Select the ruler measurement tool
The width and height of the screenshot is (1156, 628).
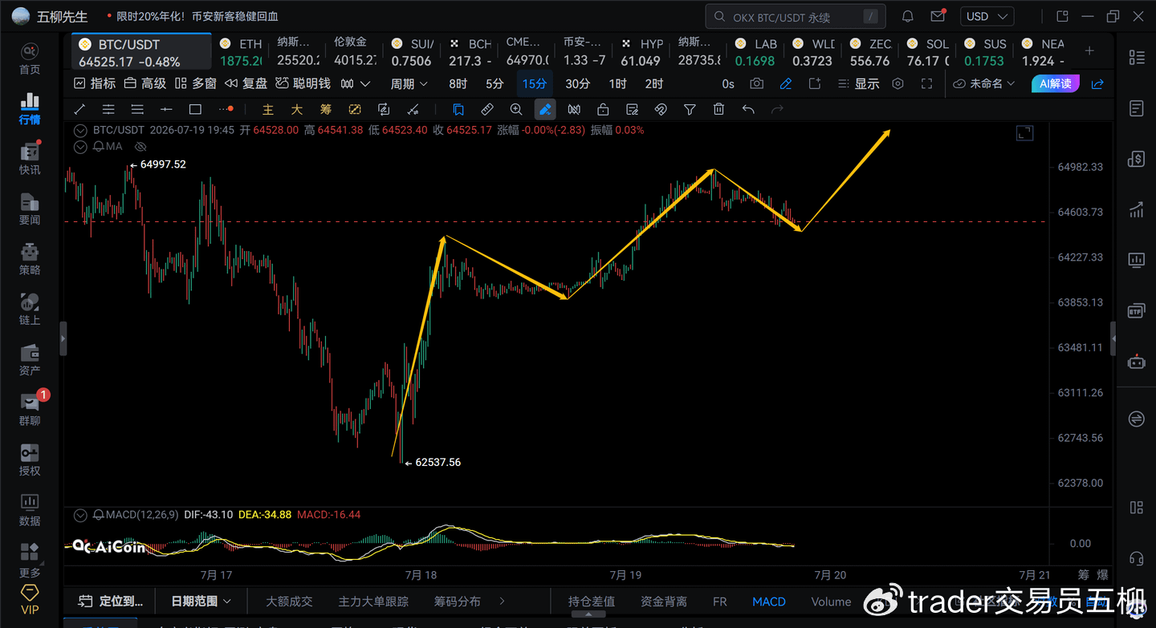pyautogui.click(x=487, y=109)
